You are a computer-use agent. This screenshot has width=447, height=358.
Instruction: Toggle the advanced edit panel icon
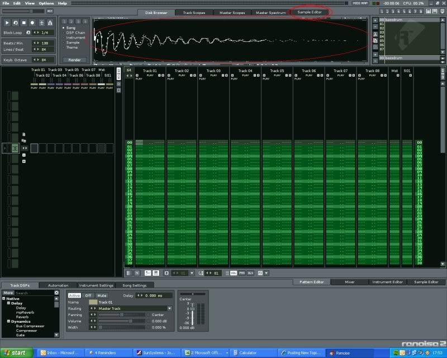(x=137, y=273)
